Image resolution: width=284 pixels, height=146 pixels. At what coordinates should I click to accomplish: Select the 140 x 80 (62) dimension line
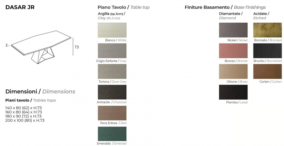pyautogui.click(x=23, y=108)
